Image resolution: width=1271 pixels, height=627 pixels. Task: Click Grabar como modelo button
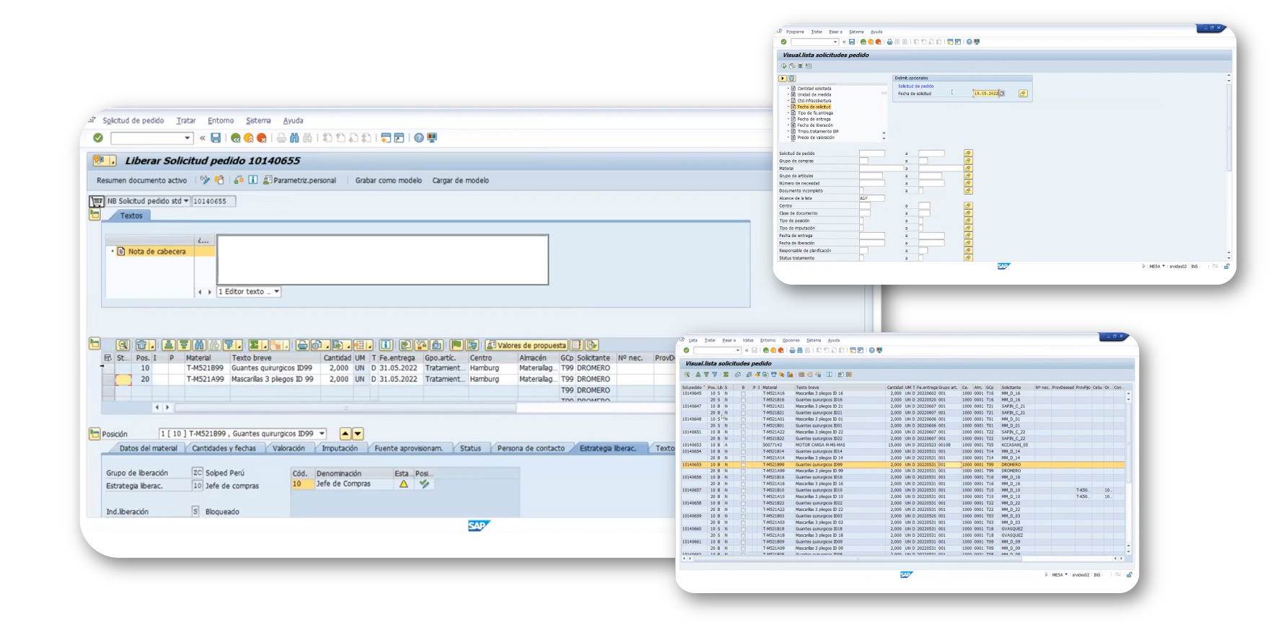point(388,180)
